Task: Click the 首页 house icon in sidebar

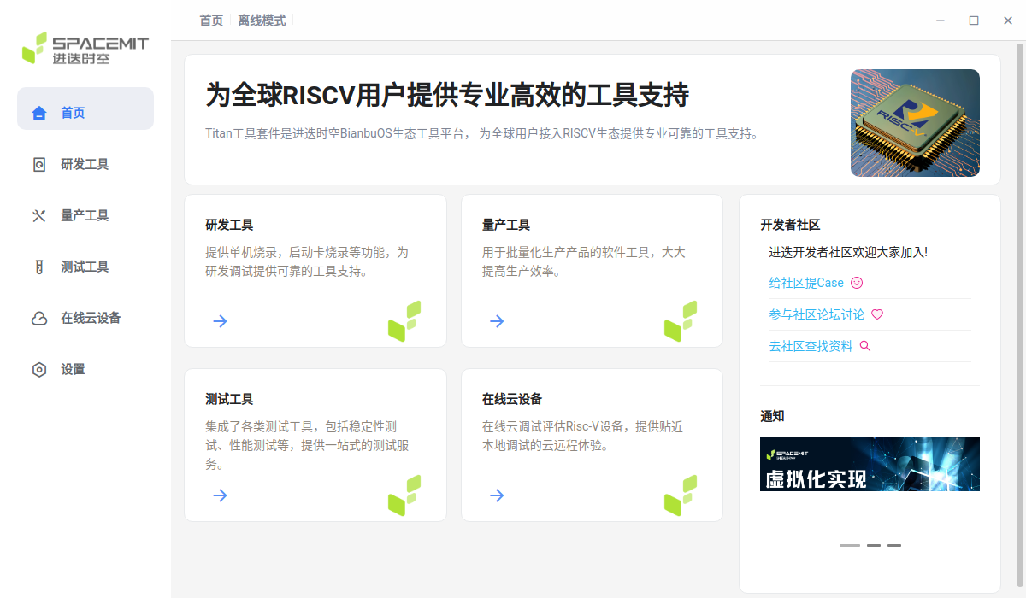Action: [x=38, y=113]
